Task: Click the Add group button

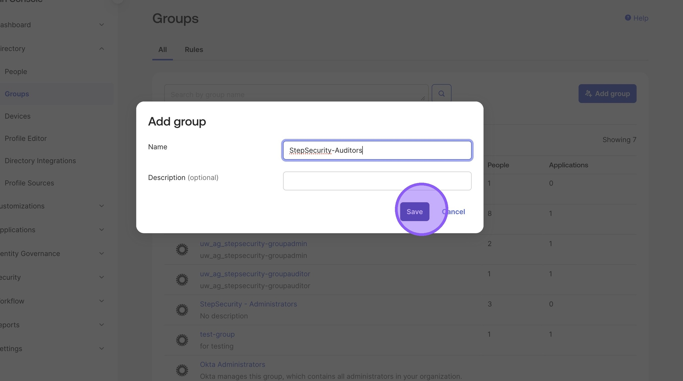Action: 607,94
